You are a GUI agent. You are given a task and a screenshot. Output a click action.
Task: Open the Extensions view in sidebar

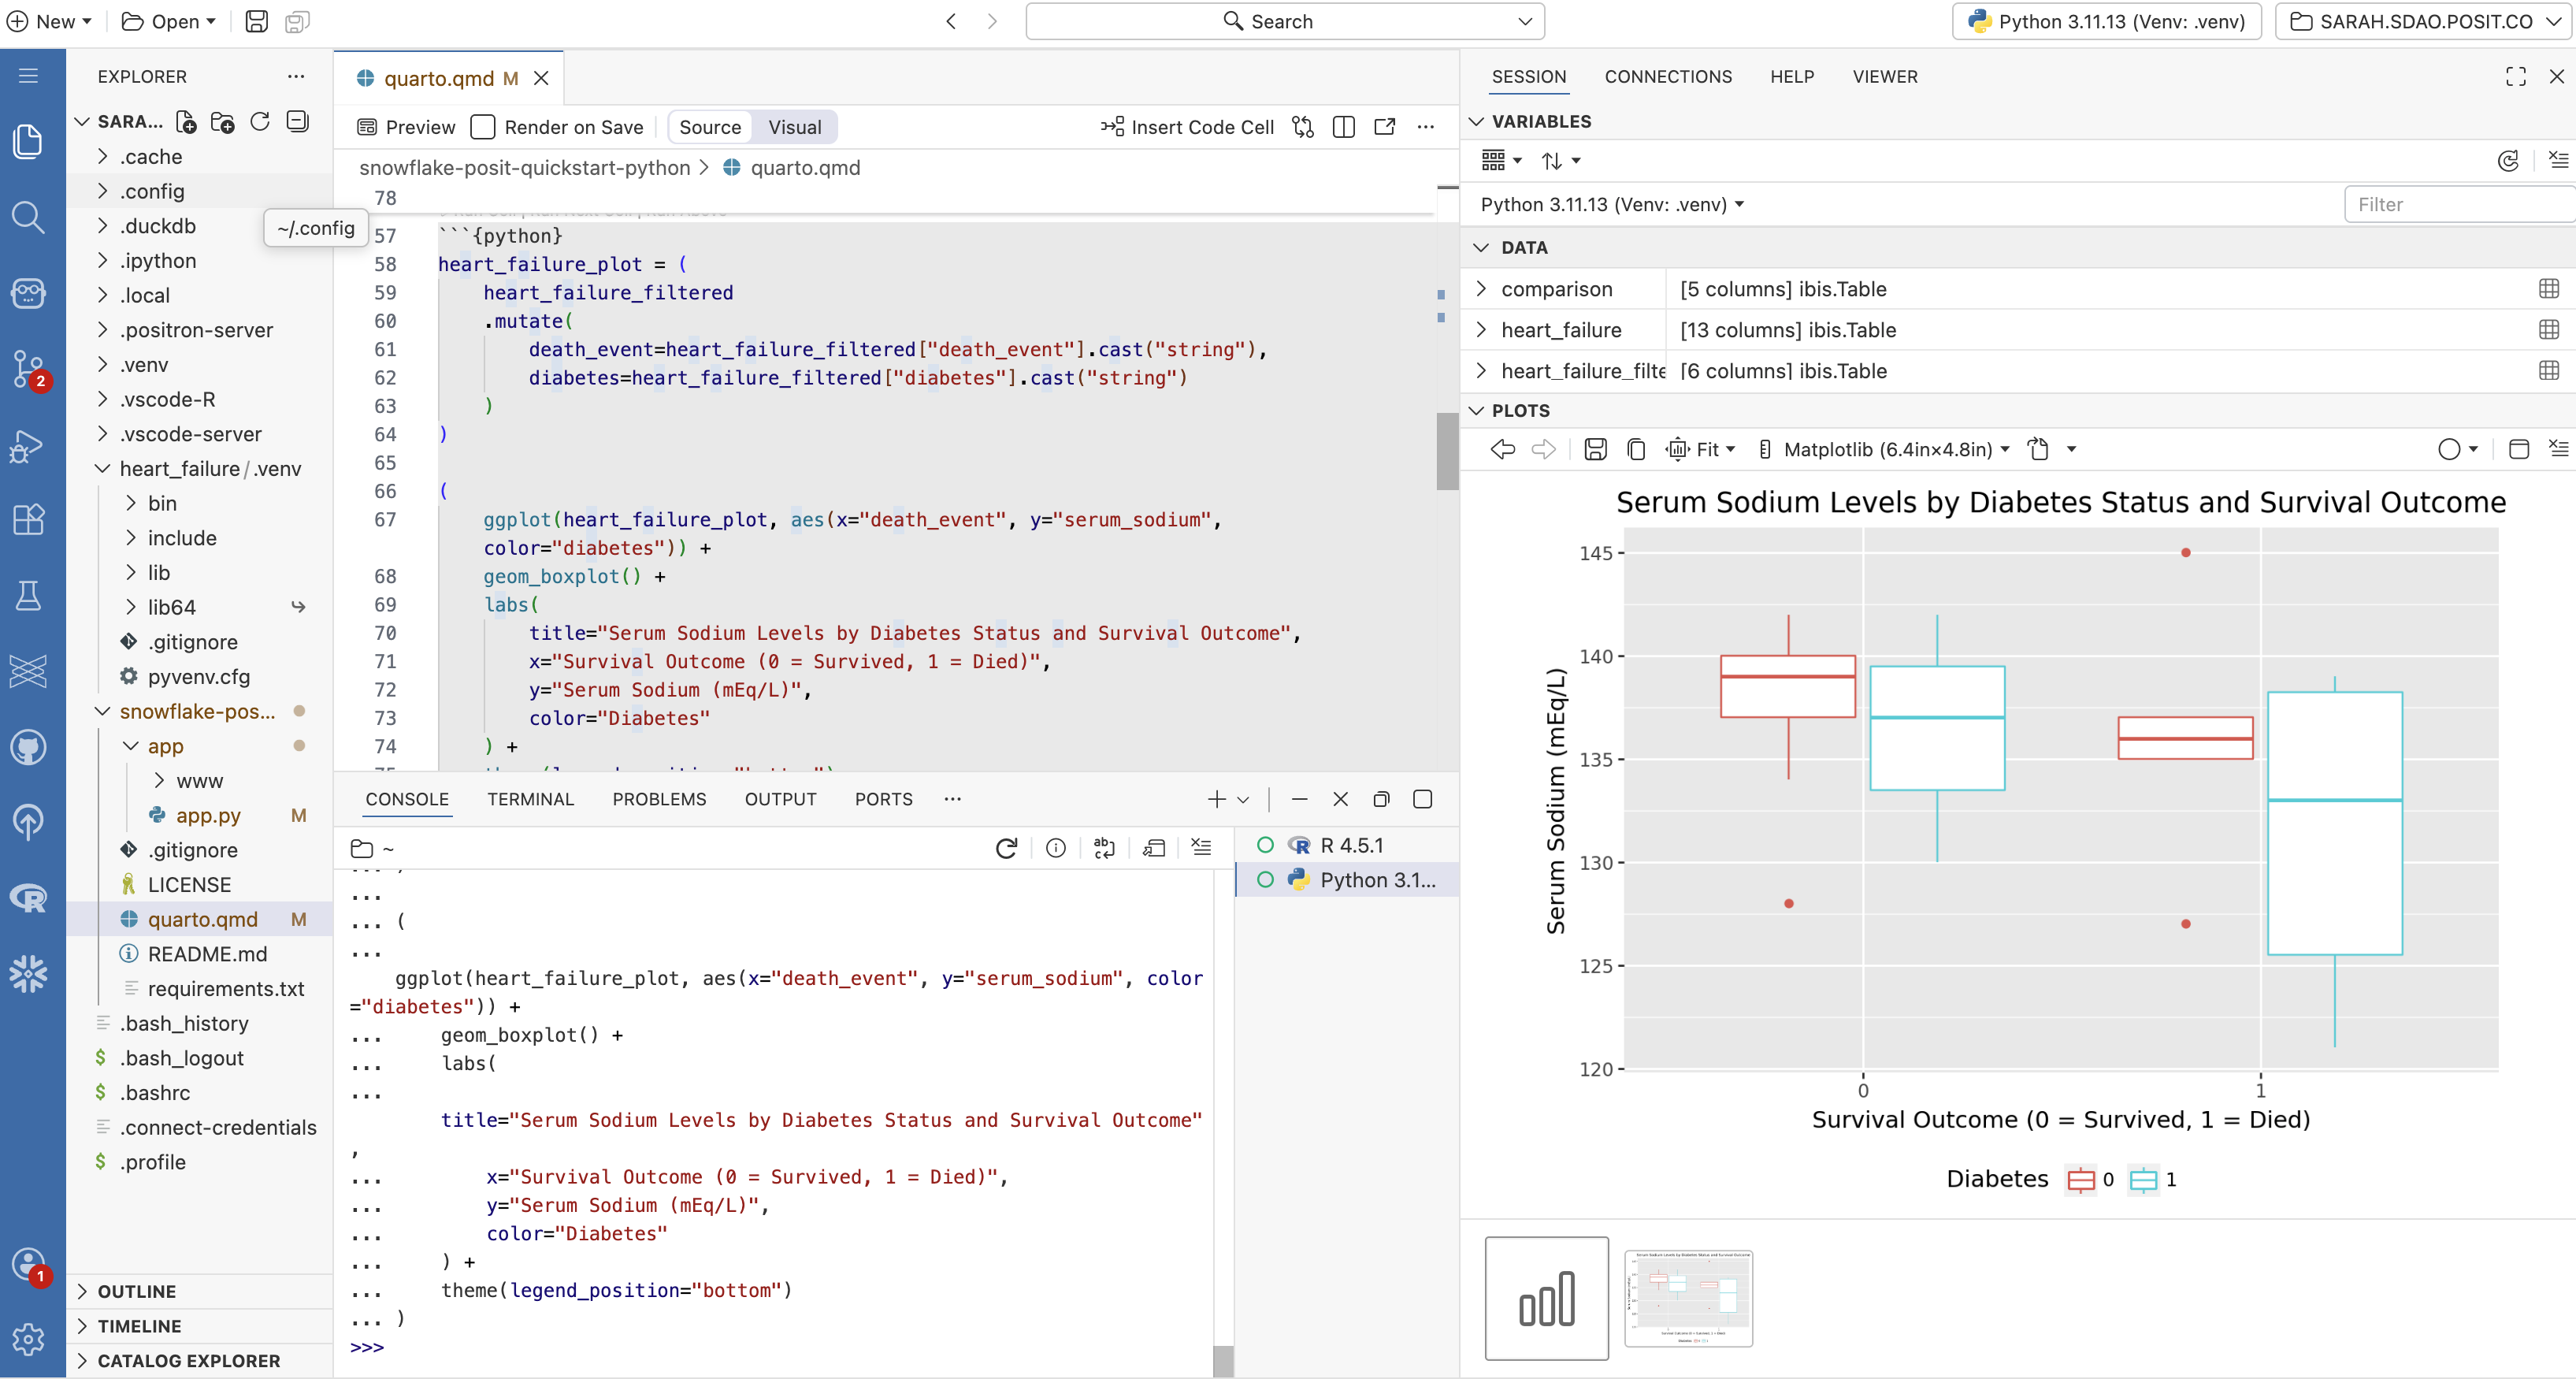pos(28,519)
